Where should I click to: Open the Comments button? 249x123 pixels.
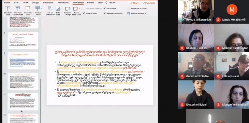pos(149,3)
